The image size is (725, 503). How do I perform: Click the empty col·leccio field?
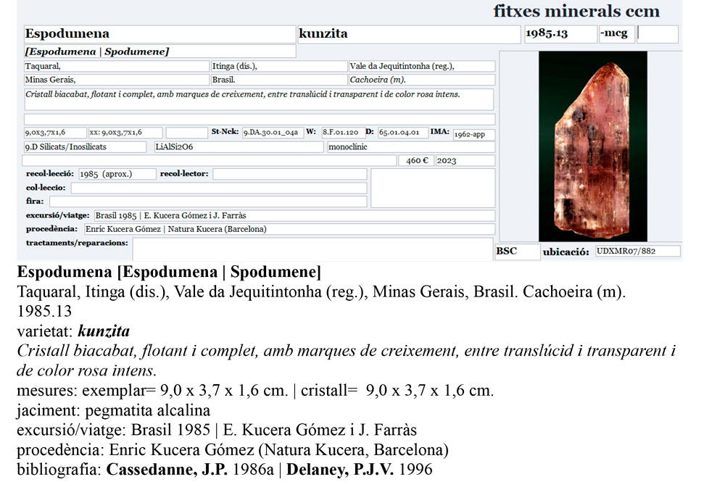(x=219, y=188)
